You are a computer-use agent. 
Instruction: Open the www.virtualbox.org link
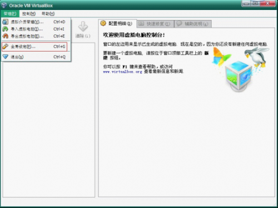pyautogui.click(x=122, y=72)
